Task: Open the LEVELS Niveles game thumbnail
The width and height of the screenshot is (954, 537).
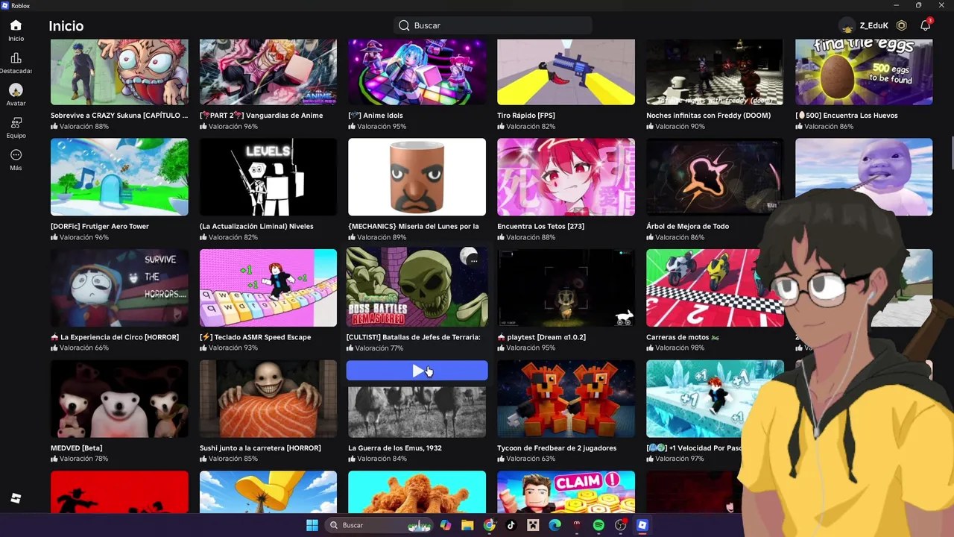Action: 268,177
